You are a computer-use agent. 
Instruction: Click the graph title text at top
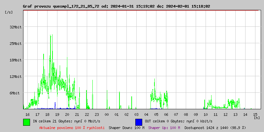tap(116, 6)
